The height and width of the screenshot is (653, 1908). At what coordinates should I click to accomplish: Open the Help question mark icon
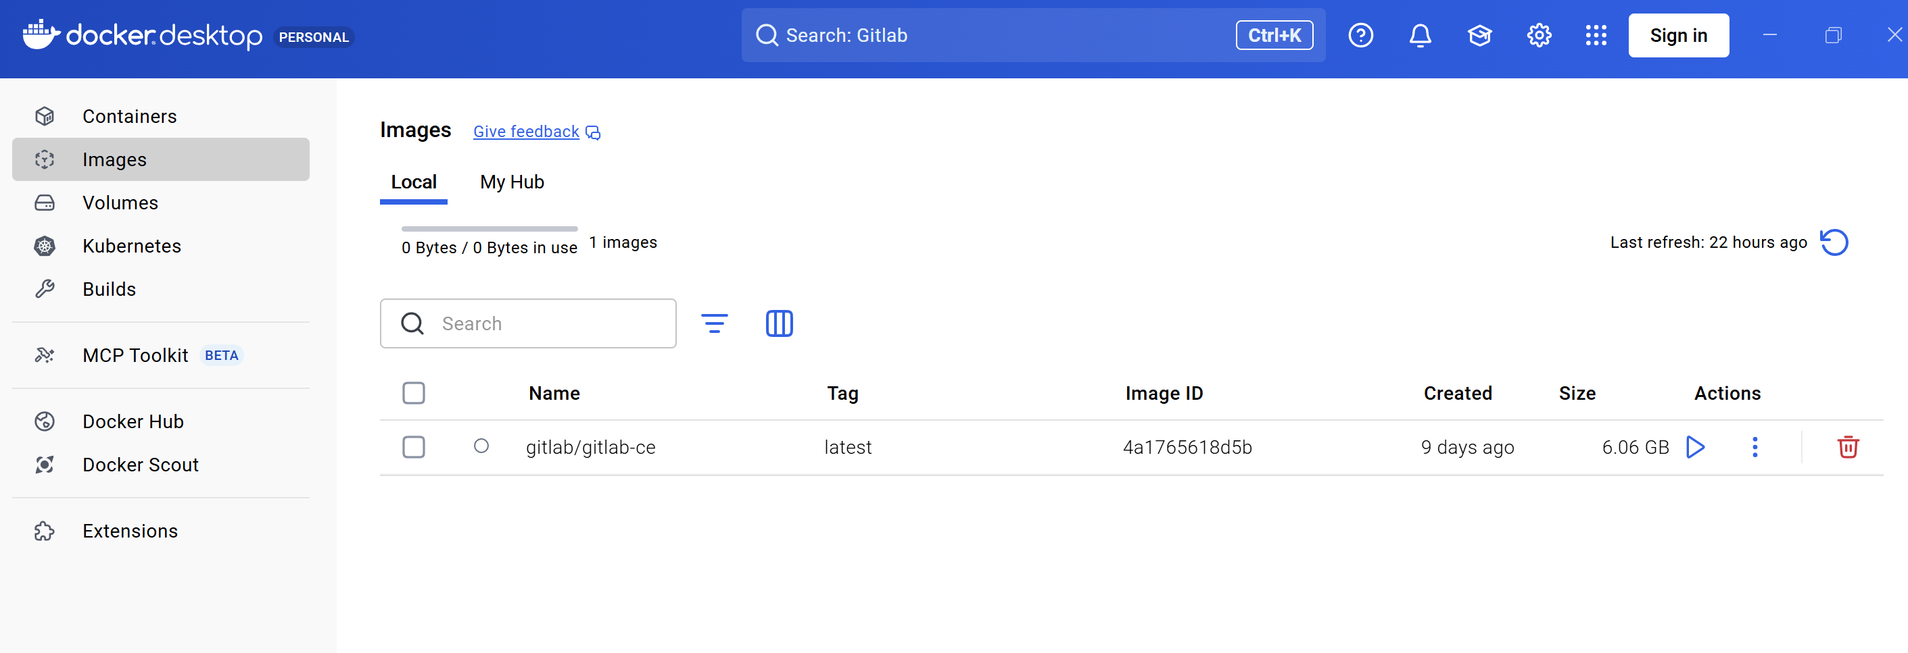[x=1360, y=36]
